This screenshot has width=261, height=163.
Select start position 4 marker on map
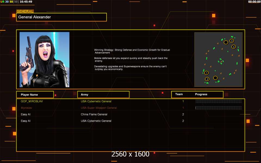tap(234, 47)
